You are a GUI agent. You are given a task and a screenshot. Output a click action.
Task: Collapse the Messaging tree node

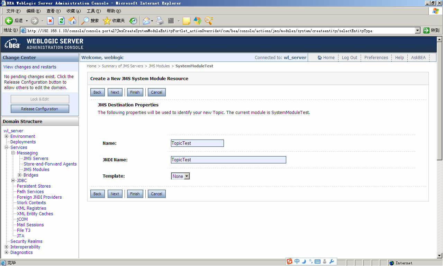pos(13,153)
